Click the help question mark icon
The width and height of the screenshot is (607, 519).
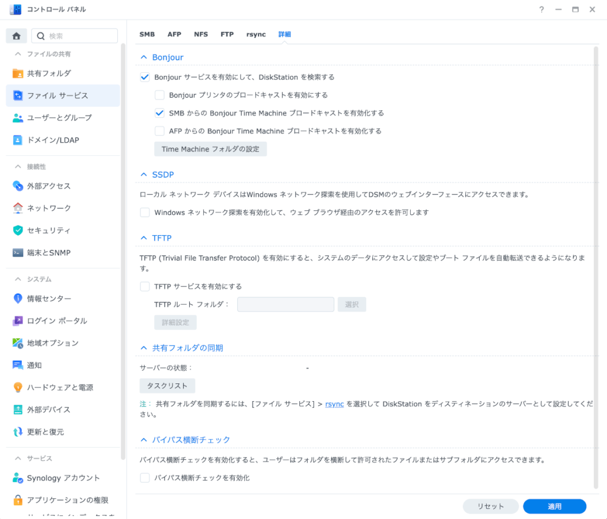tap(542, 9)
